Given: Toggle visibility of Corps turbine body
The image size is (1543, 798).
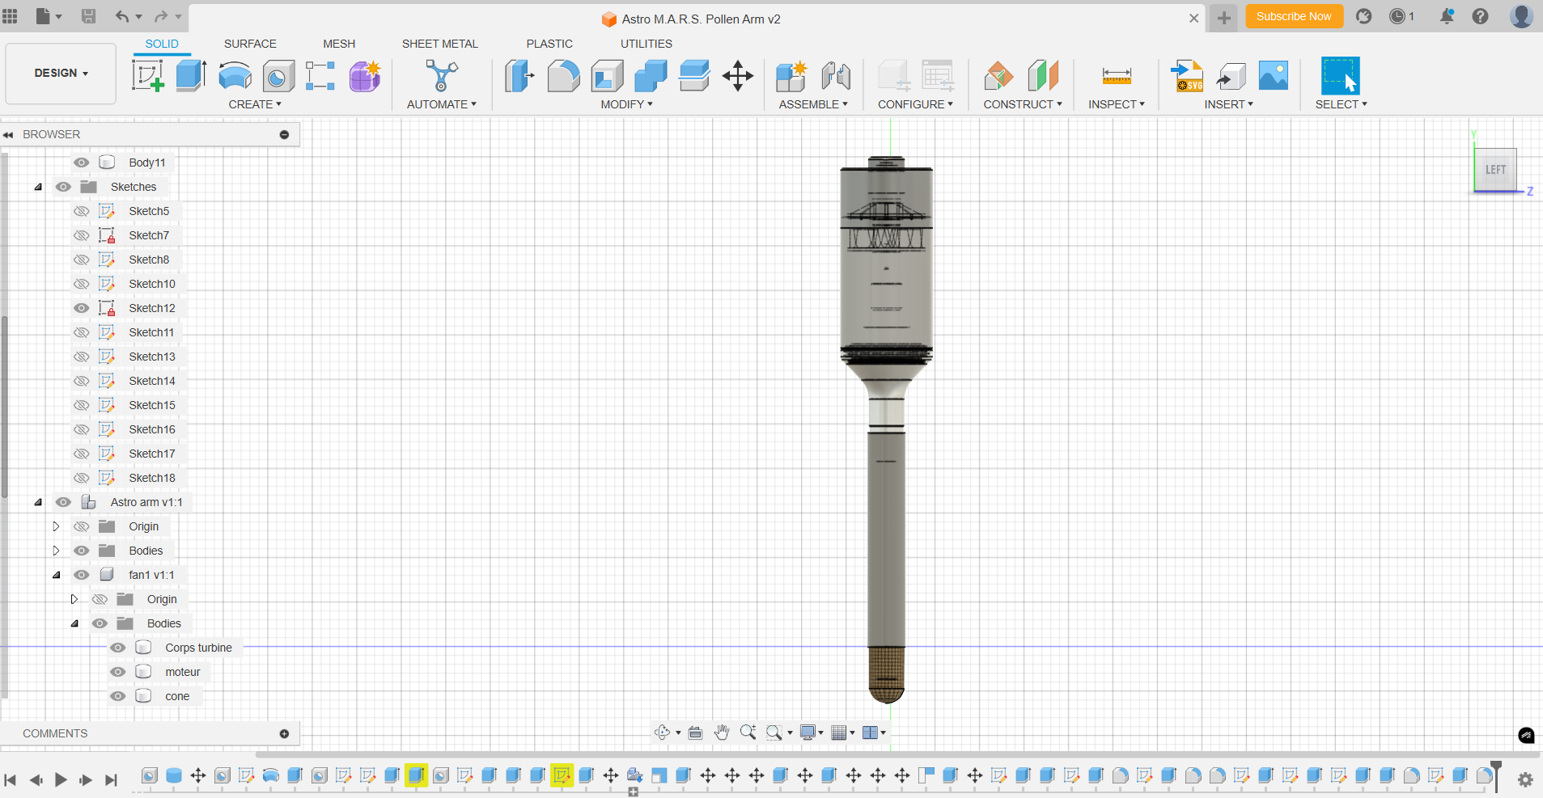Looking at the screenshot, I should pyautogui.click(x=118, y=648).
